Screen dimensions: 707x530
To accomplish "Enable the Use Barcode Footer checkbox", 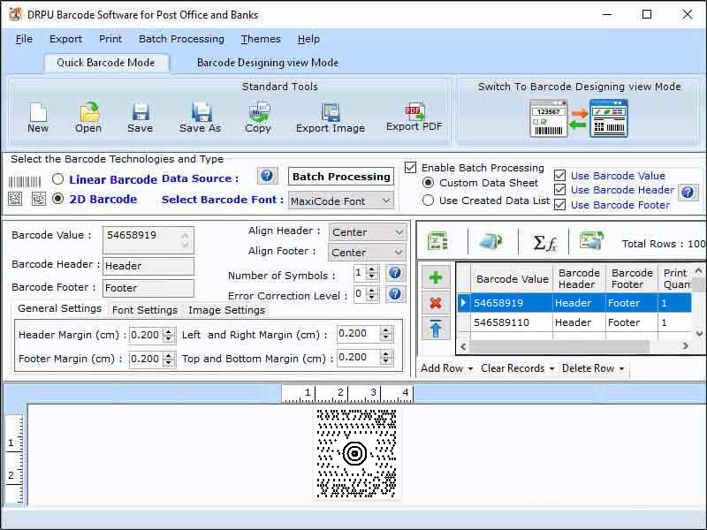I will coord(559,205).
